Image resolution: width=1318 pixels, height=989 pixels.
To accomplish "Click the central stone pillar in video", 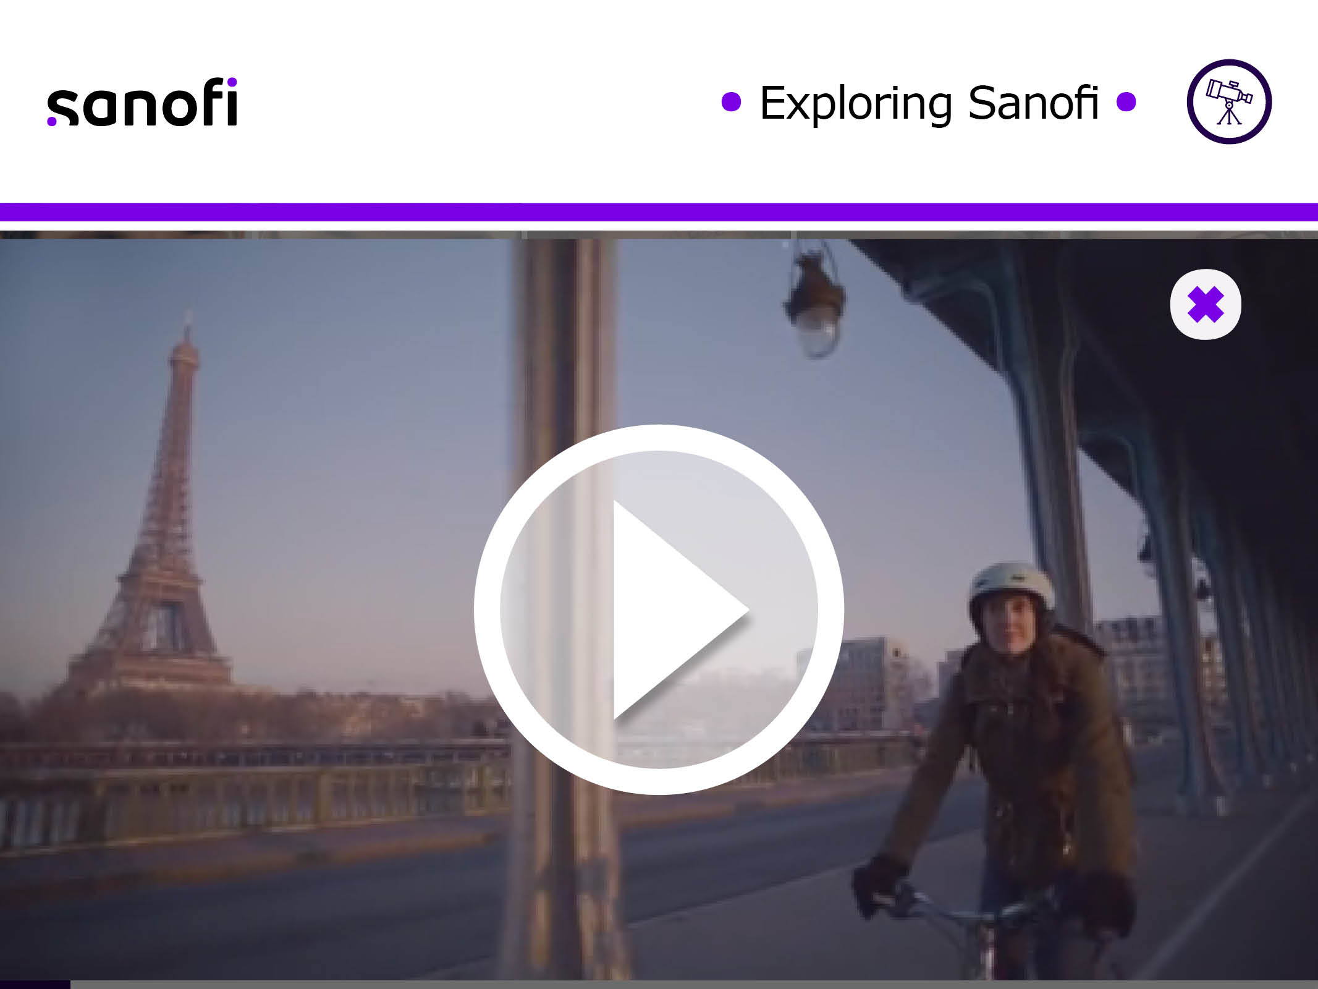I will tap(565, 609).
